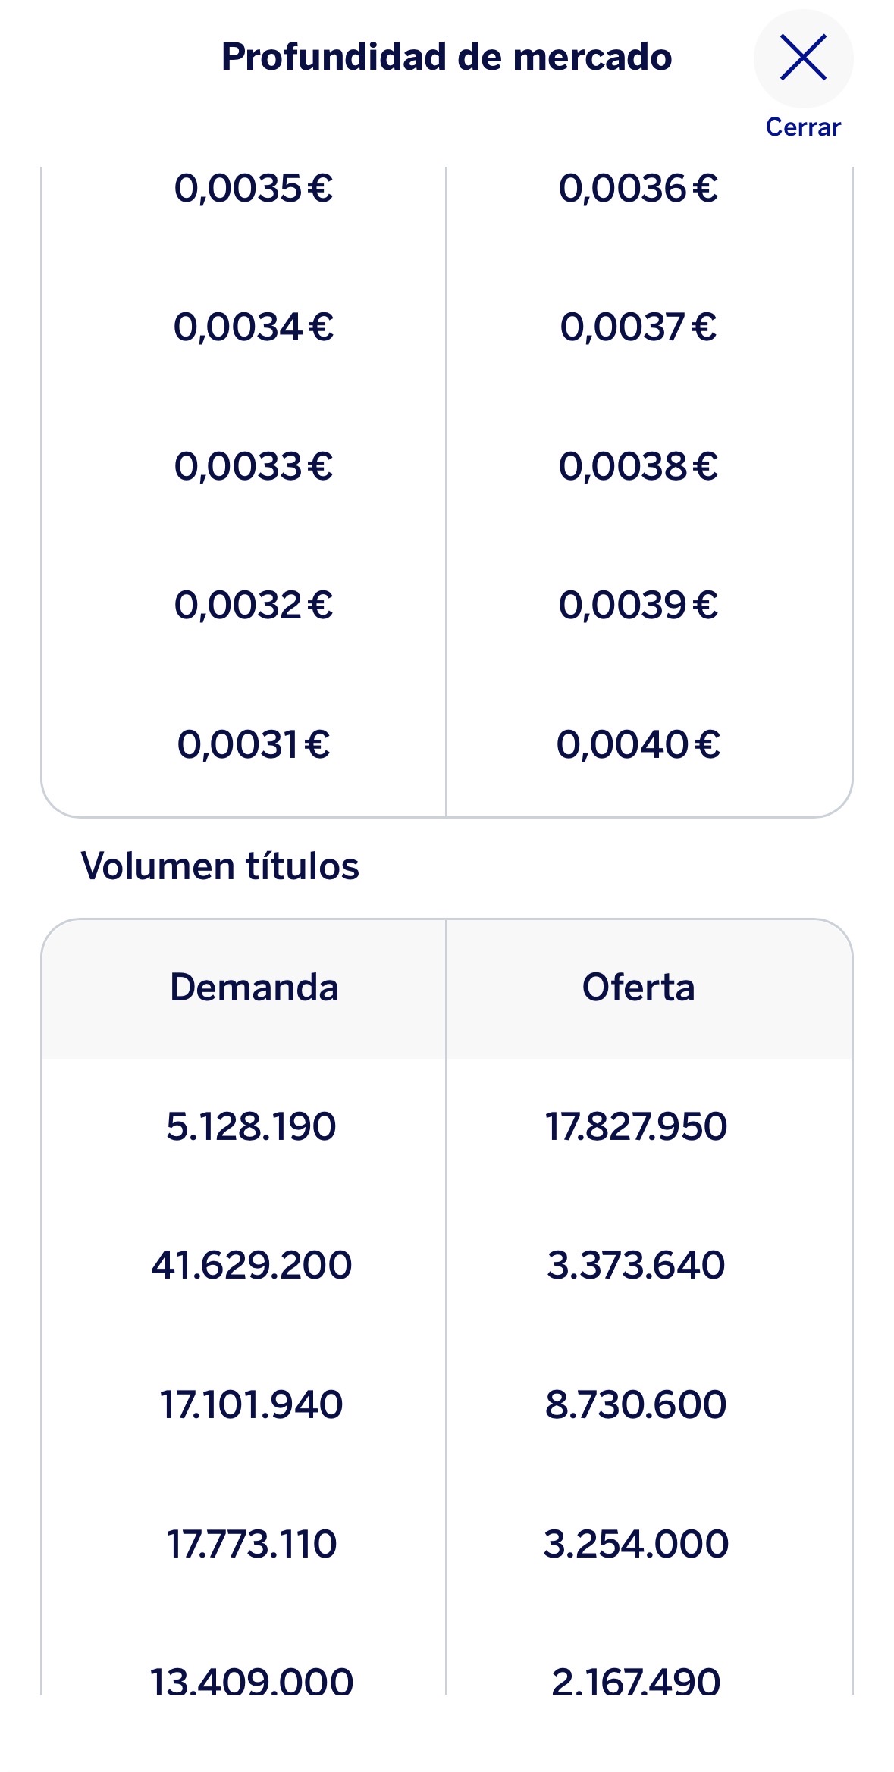
Task: Tap the 0,0031 € lowest bid
Action: (253, 744)
